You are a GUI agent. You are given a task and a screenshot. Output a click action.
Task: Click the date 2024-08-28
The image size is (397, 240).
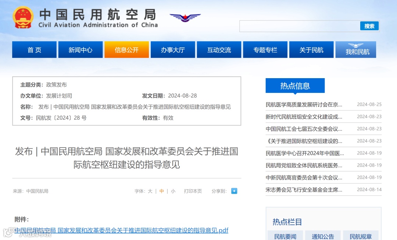click(182, 96)
